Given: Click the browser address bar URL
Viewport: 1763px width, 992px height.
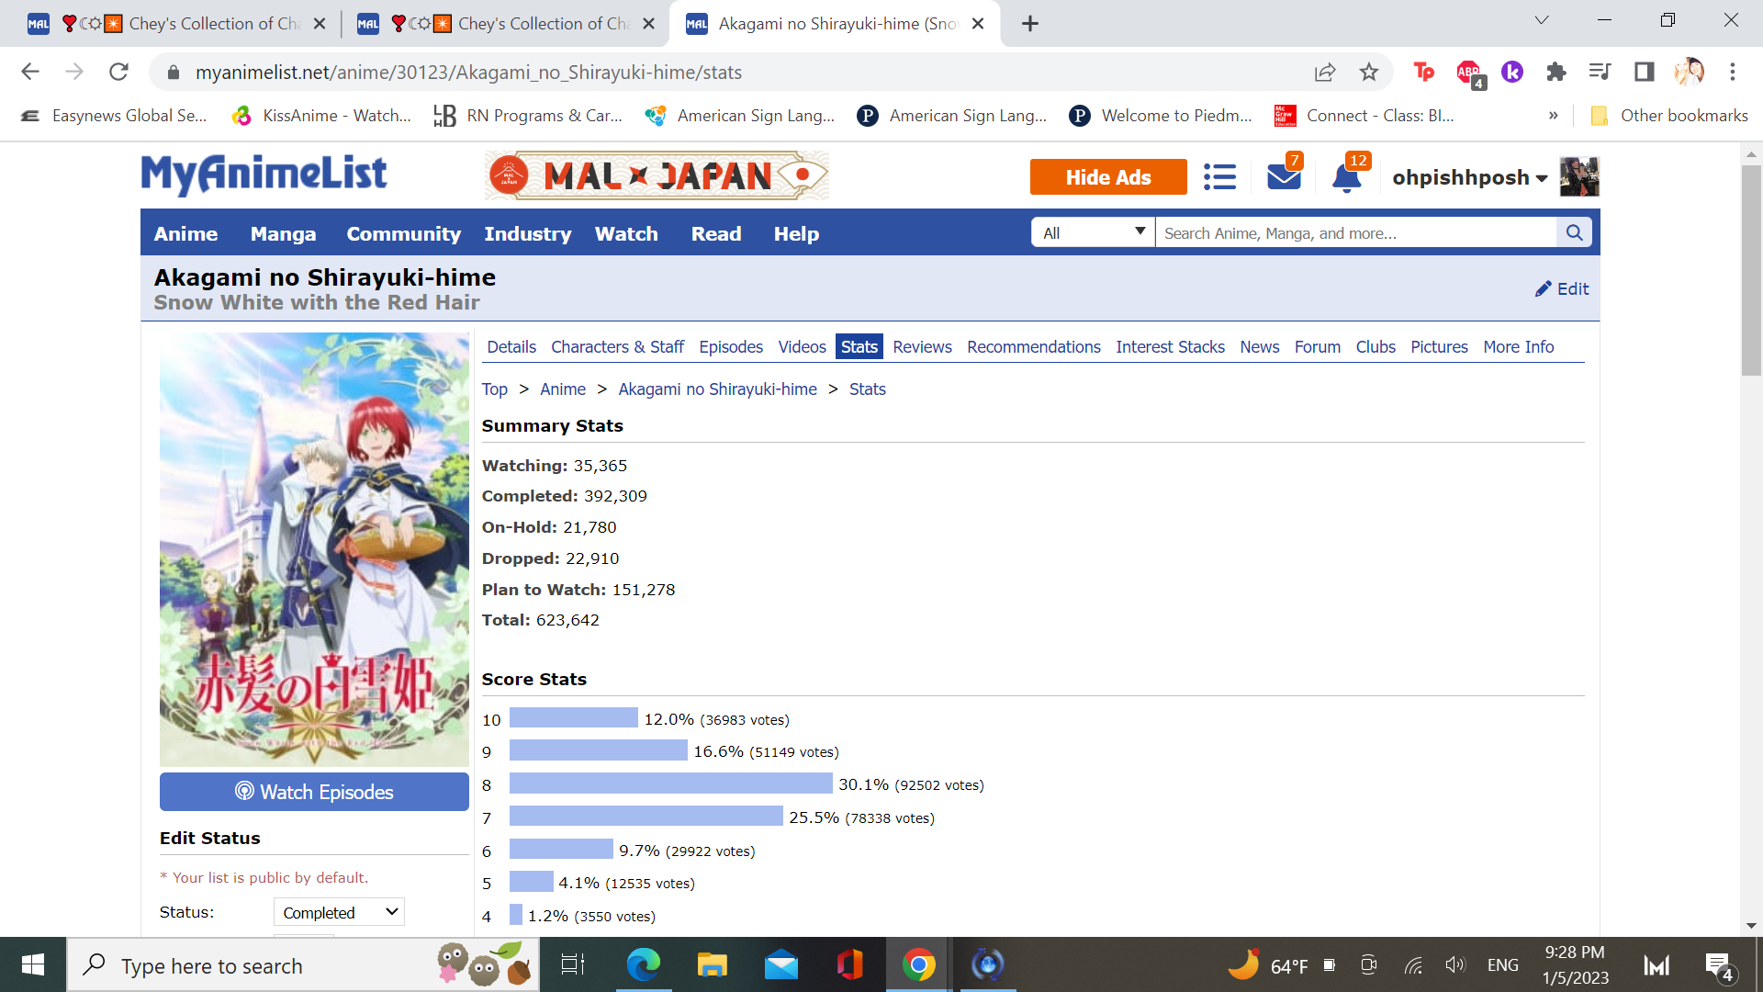Looking at the screenshot, I should coord(468,73).
